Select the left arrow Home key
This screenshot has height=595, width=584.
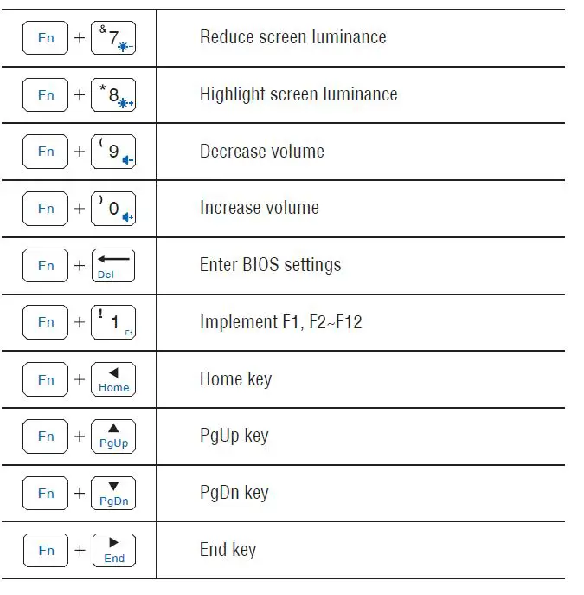[x=113, y=379]
